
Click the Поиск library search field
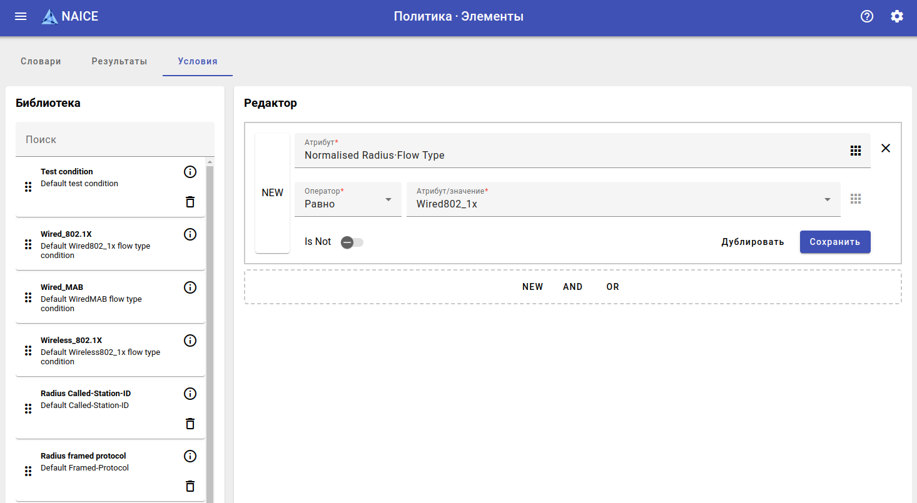click(114, 139)
